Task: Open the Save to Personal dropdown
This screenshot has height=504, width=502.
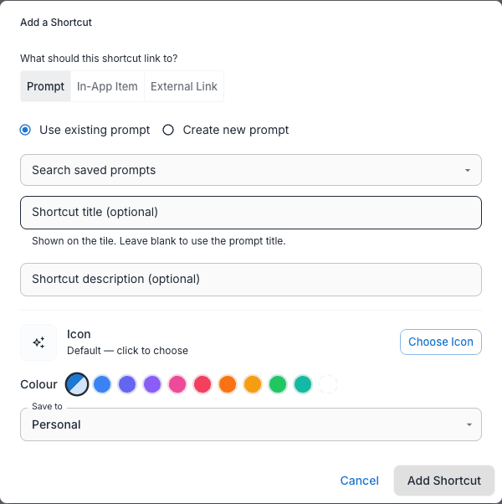Action: click(251, 424)
